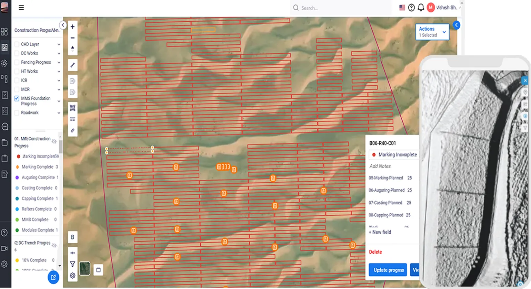Uncheck MMS Foundation Progress checkbox
531x289 pixels.
17,98
